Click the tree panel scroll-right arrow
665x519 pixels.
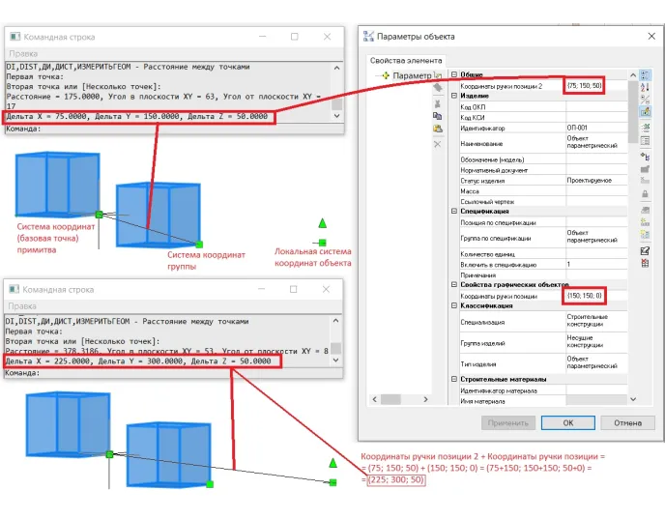pyautogui.click(x=426, y=399)
